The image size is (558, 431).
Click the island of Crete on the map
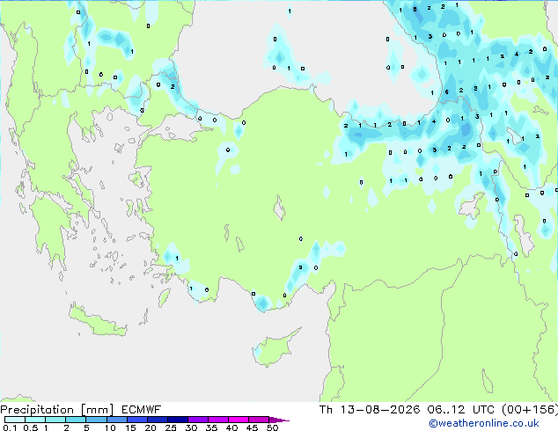tap(98, 321)
